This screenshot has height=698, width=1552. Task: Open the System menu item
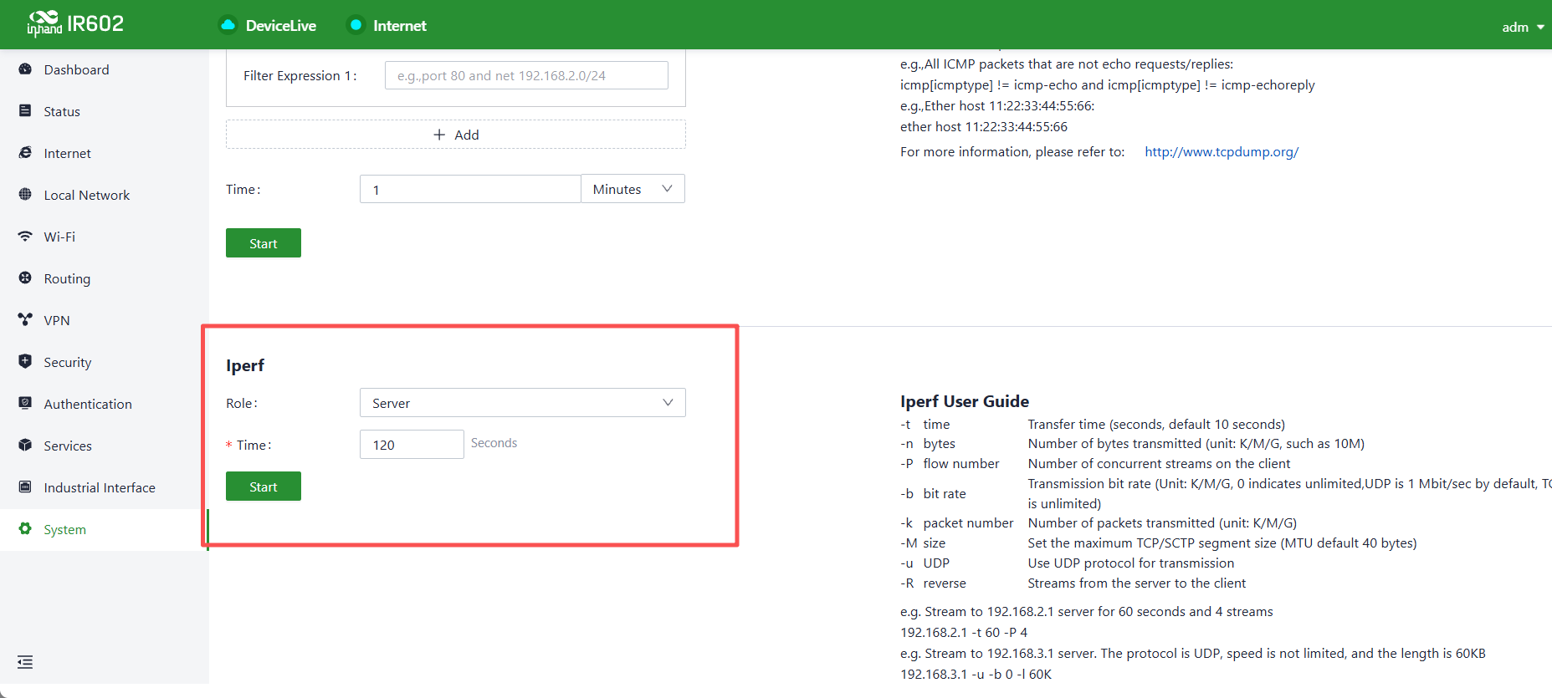(105, 529)
